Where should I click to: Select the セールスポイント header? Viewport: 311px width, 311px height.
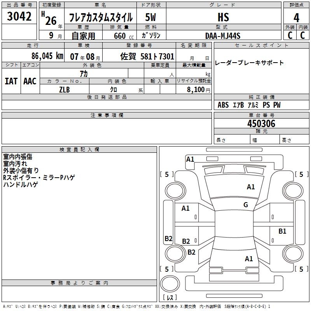[x=261, y=45]
